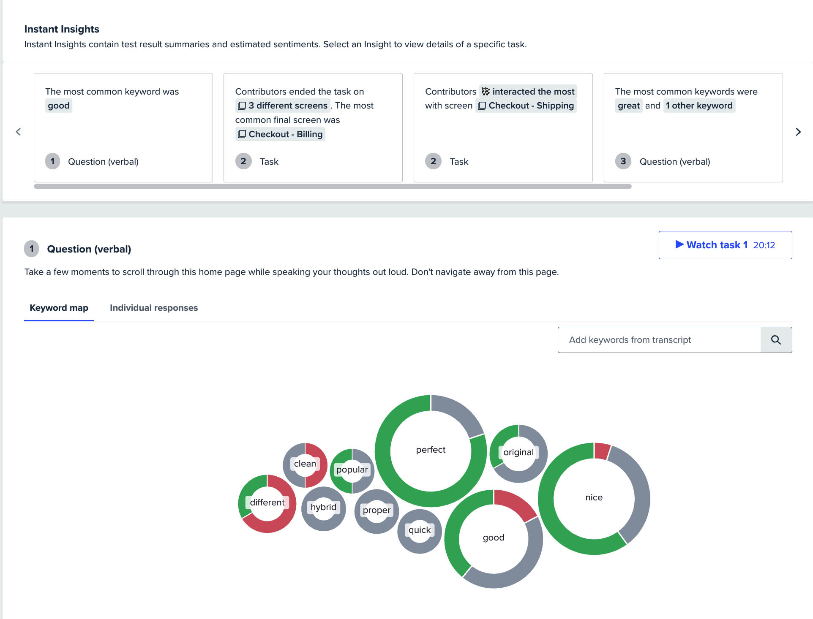Click the interacted the most tag
The width and height of the screenshot is (813, 619).
528,92
